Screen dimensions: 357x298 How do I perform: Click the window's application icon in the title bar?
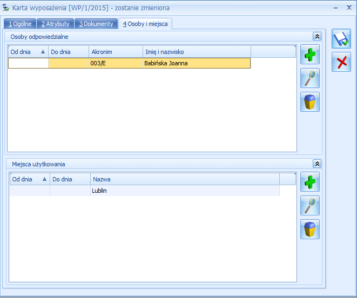(x=6, y=8)
